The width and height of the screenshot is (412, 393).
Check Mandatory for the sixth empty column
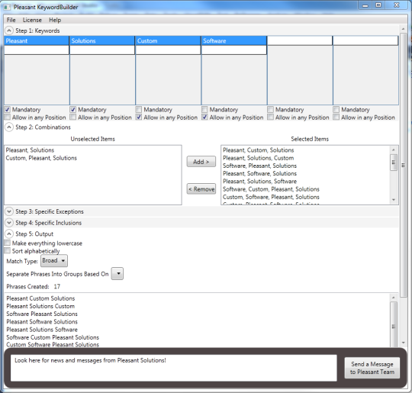click(x=336, y=109)
